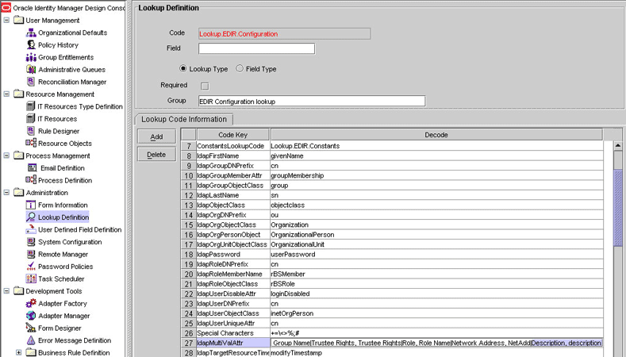Open the Task Scheduler tree item label
626x357 pixels.
click(61, 278)
